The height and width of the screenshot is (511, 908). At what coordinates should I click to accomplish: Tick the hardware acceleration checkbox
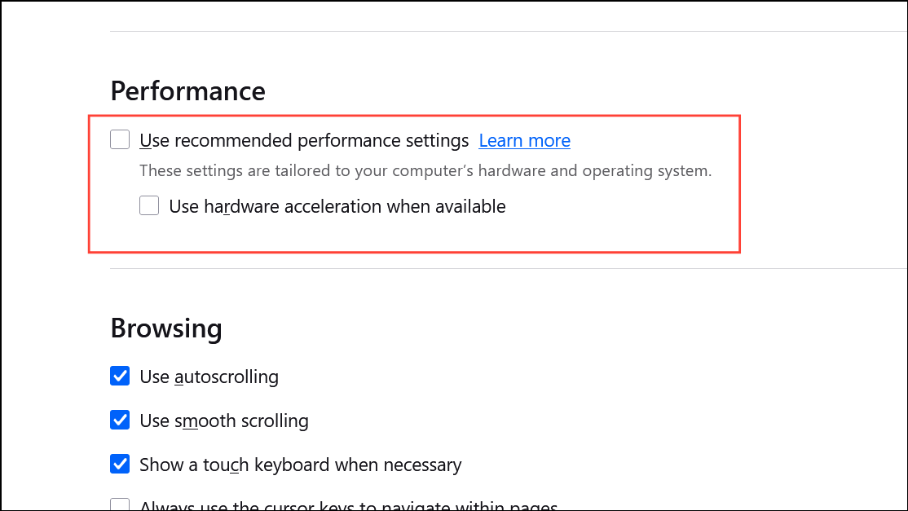149,206
